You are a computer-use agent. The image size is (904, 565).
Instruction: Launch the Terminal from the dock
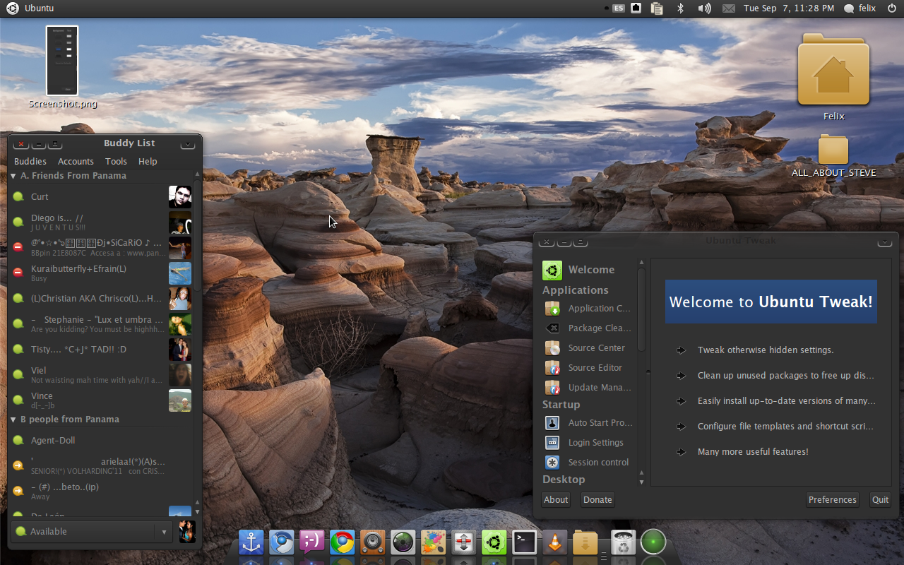tap(525, 542)
